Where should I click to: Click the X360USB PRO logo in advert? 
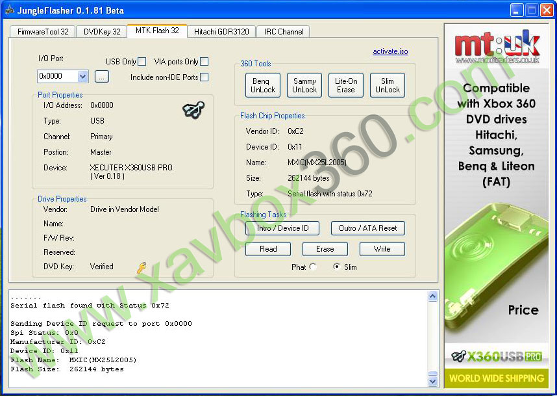(x=496, y=356)
